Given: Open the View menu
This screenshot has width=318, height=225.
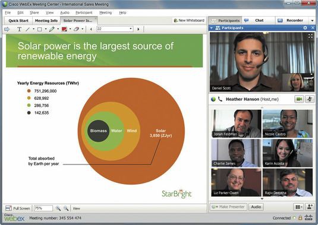Looking at the screenshot, I should [x=49, y=12].
